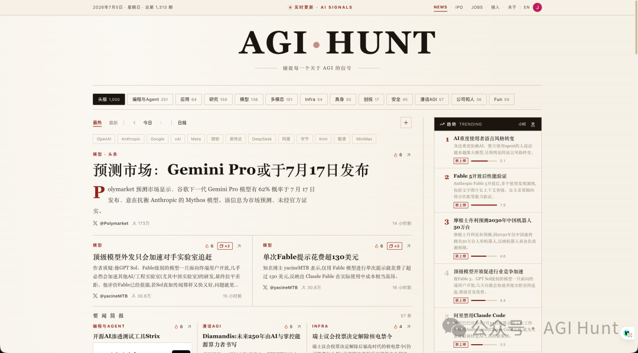Open 日报 daily report link
638x353 pixels.
(182, 123)
